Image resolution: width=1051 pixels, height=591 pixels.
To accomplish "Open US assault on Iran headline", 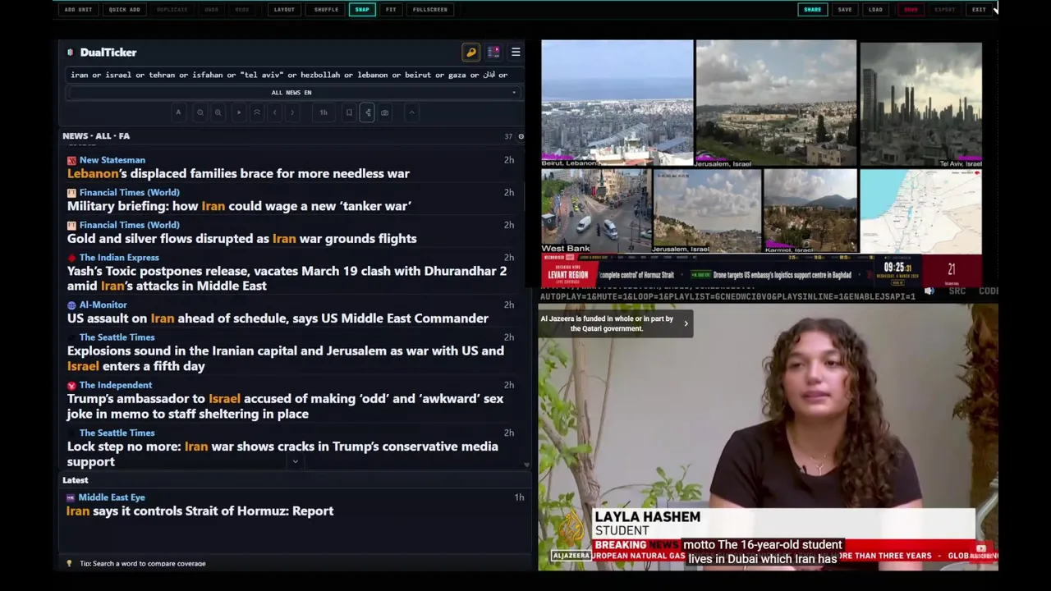I will (x=278, y=318).
